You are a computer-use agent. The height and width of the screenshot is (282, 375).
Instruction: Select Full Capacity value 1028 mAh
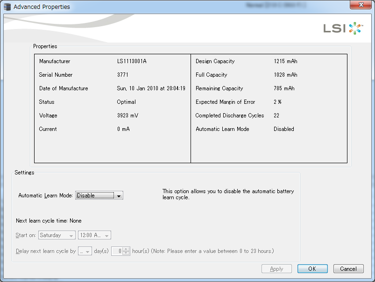point(285,75)
